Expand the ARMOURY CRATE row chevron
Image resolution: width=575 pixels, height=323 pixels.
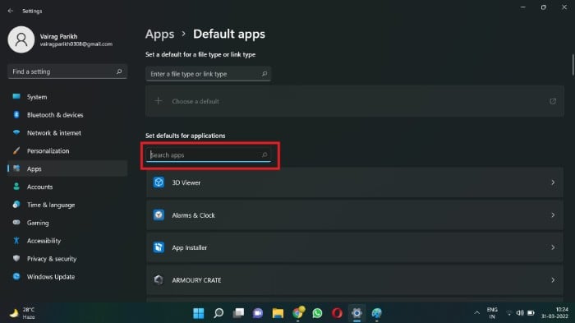(553, 280)
